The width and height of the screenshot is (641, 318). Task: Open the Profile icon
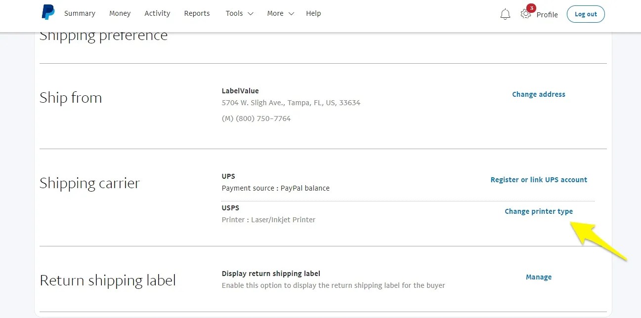(548, 14)
